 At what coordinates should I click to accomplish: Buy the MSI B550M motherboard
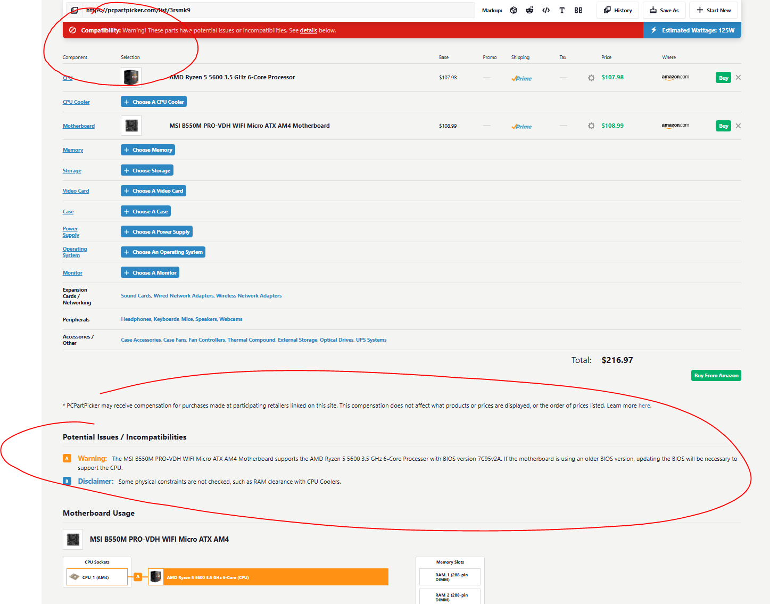click(x=723, y=126)
